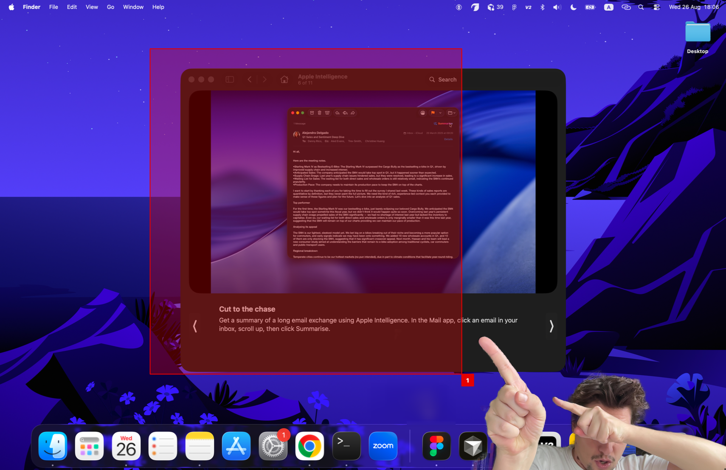Open the View menu
726x470 pixels.
92,7
